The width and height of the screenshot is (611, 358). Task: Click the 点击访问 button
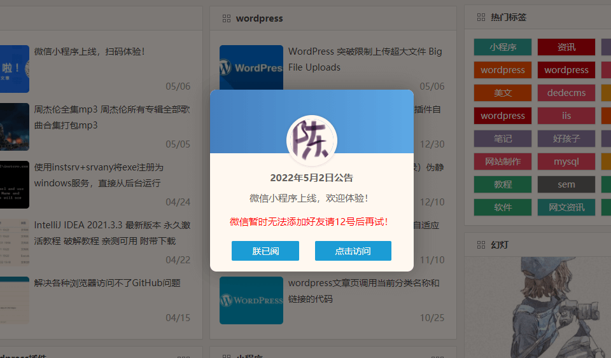pos(353,251)
